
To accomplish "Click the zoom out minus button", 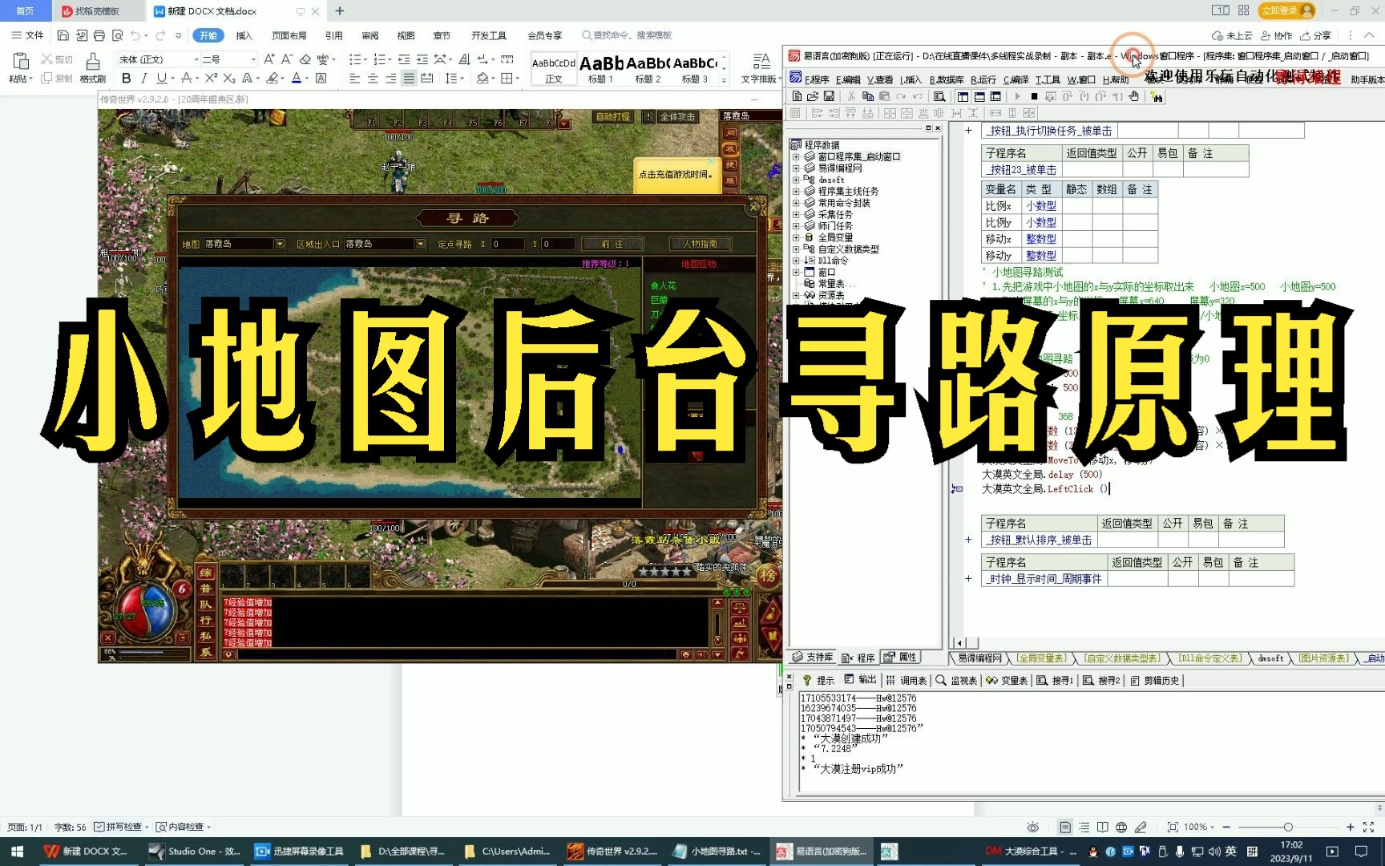I will pyautogui.click(x=1226, y=827).
